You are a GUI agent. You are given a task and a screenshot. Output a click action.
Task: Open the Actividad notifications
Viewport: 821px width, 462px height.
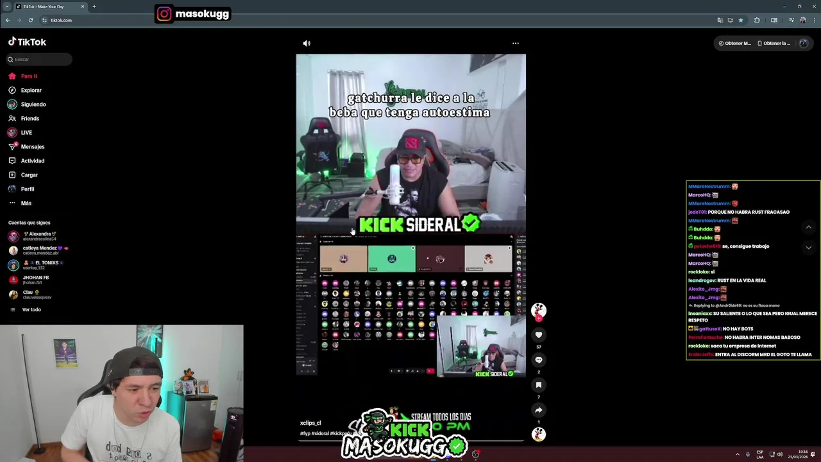tap(26, 161)
